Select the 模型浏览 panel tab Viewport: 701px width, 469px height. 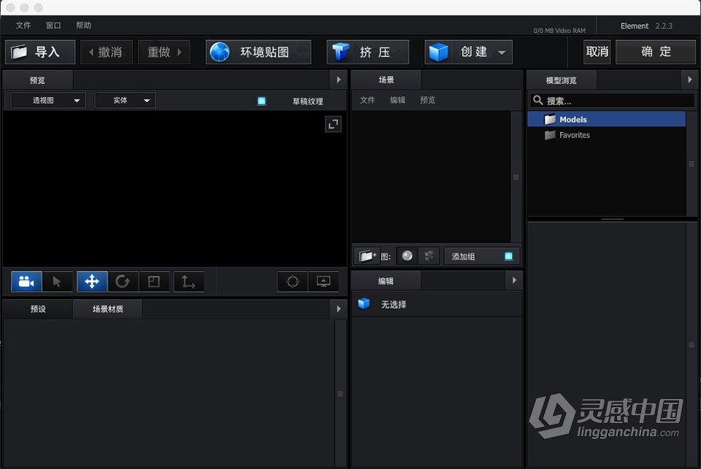[x=561, y=80]
